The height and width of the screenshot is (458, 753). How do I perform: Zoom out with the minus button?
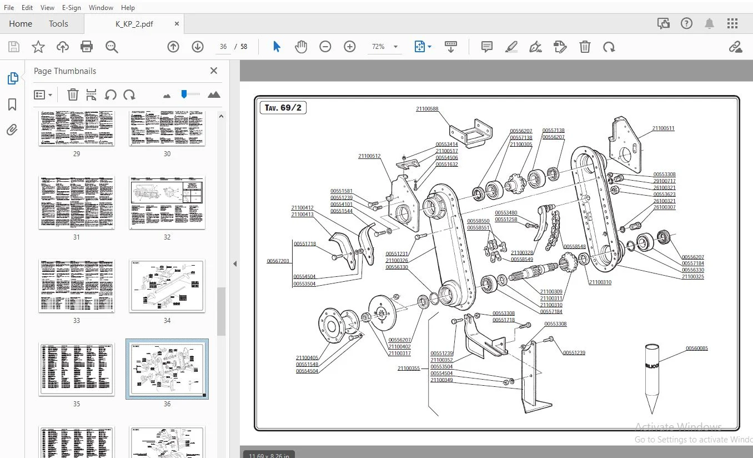pos(325,47)
